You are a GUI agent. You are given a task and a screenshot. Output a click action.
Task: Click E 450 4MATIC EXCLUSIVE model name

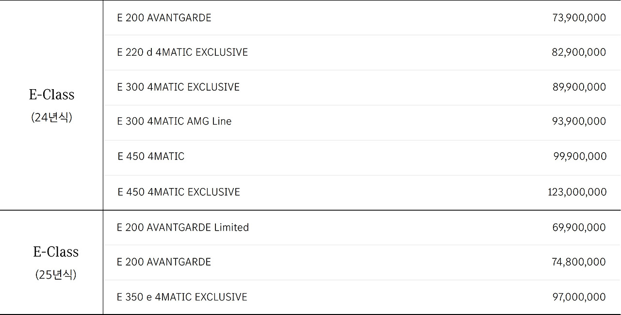click(x=179, y=192)
